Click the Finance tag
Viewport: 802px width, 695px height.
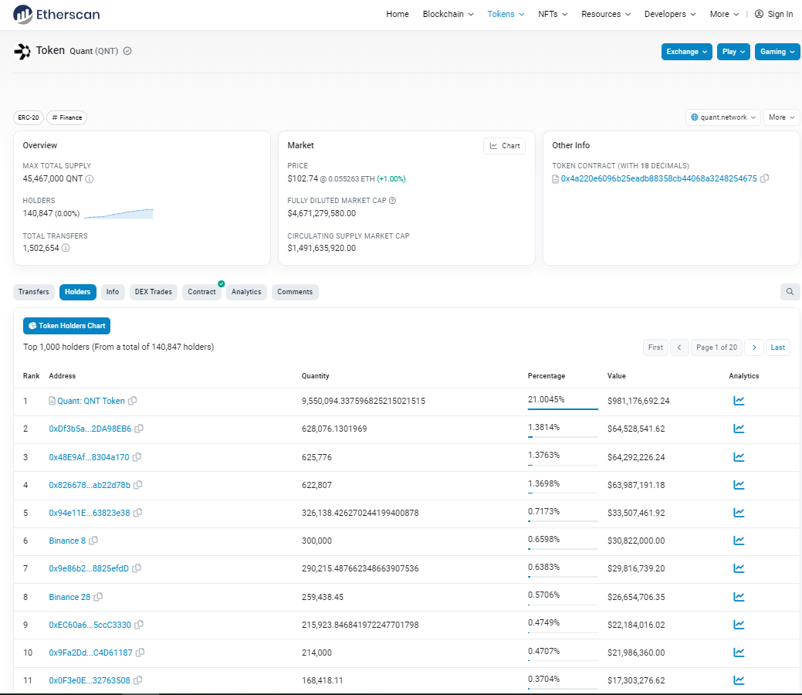point(67,117)
